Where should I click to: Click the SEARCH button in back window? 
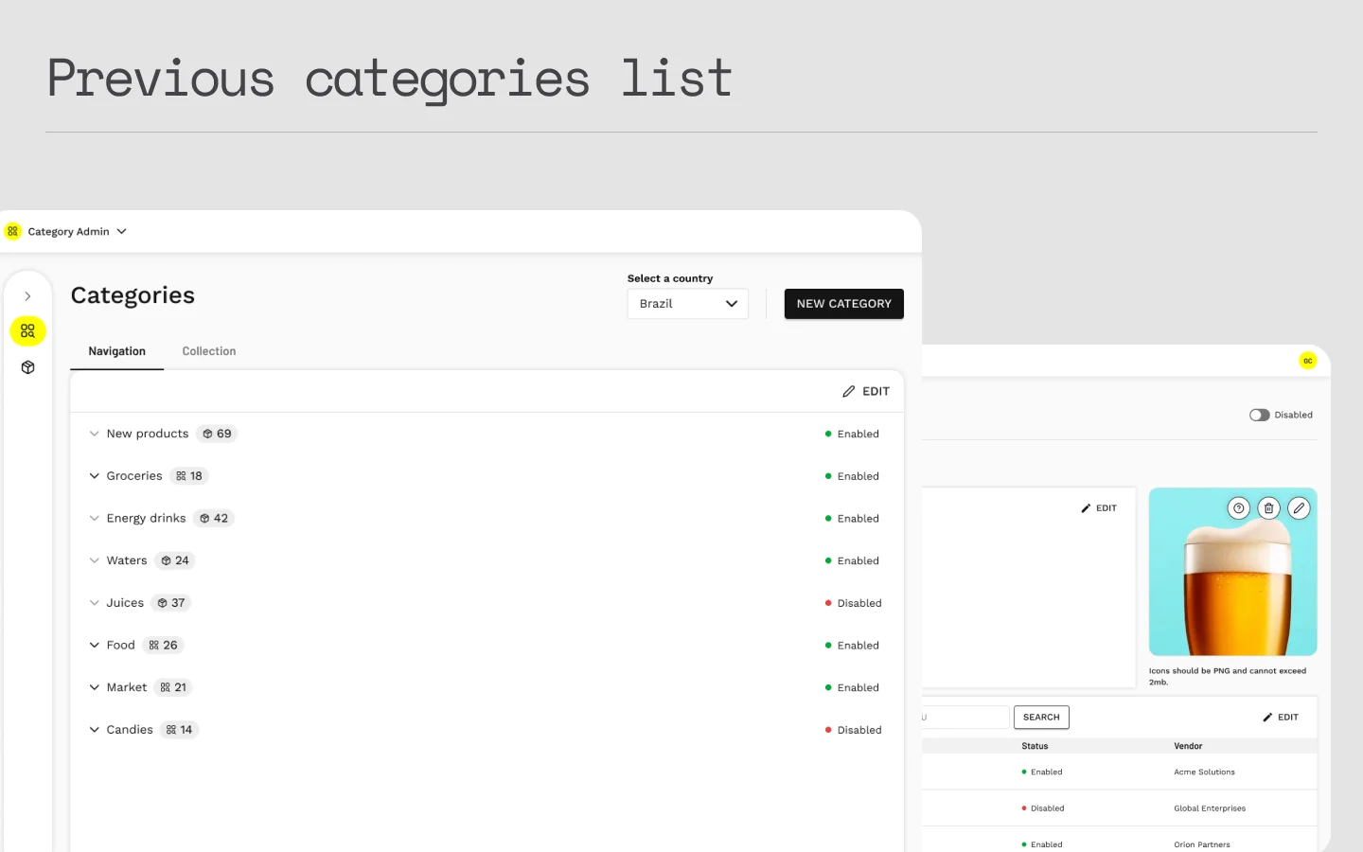pos(1041,718)
